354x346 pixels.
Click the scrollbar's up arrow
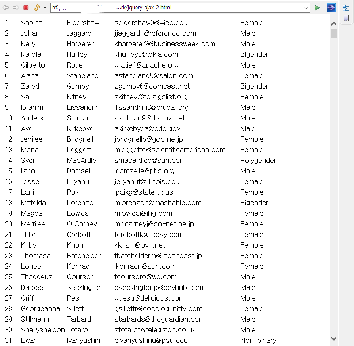(334, 23)
